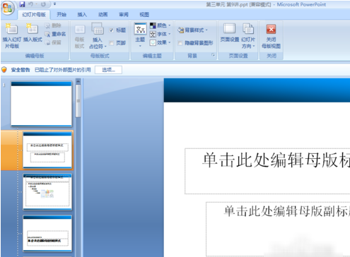Switch to Review (审阅) tab

[x=124, y=15]
